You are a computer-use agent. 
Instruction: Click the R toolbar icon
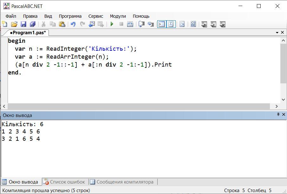click(x=223, y=24)
